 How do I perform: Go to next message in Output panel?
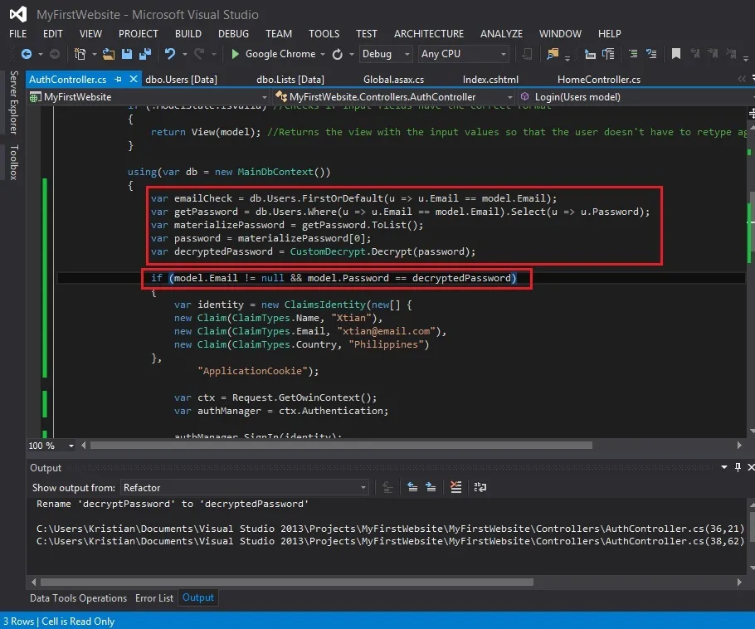pyautogui.click(x=431, y=487)
